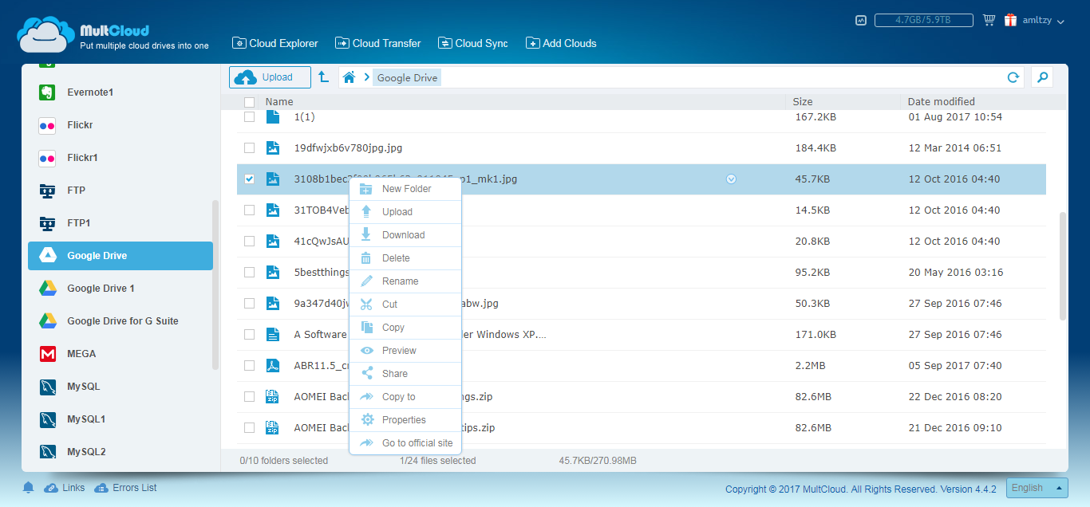Go up one folder level arrow icon

click(323, 77)
